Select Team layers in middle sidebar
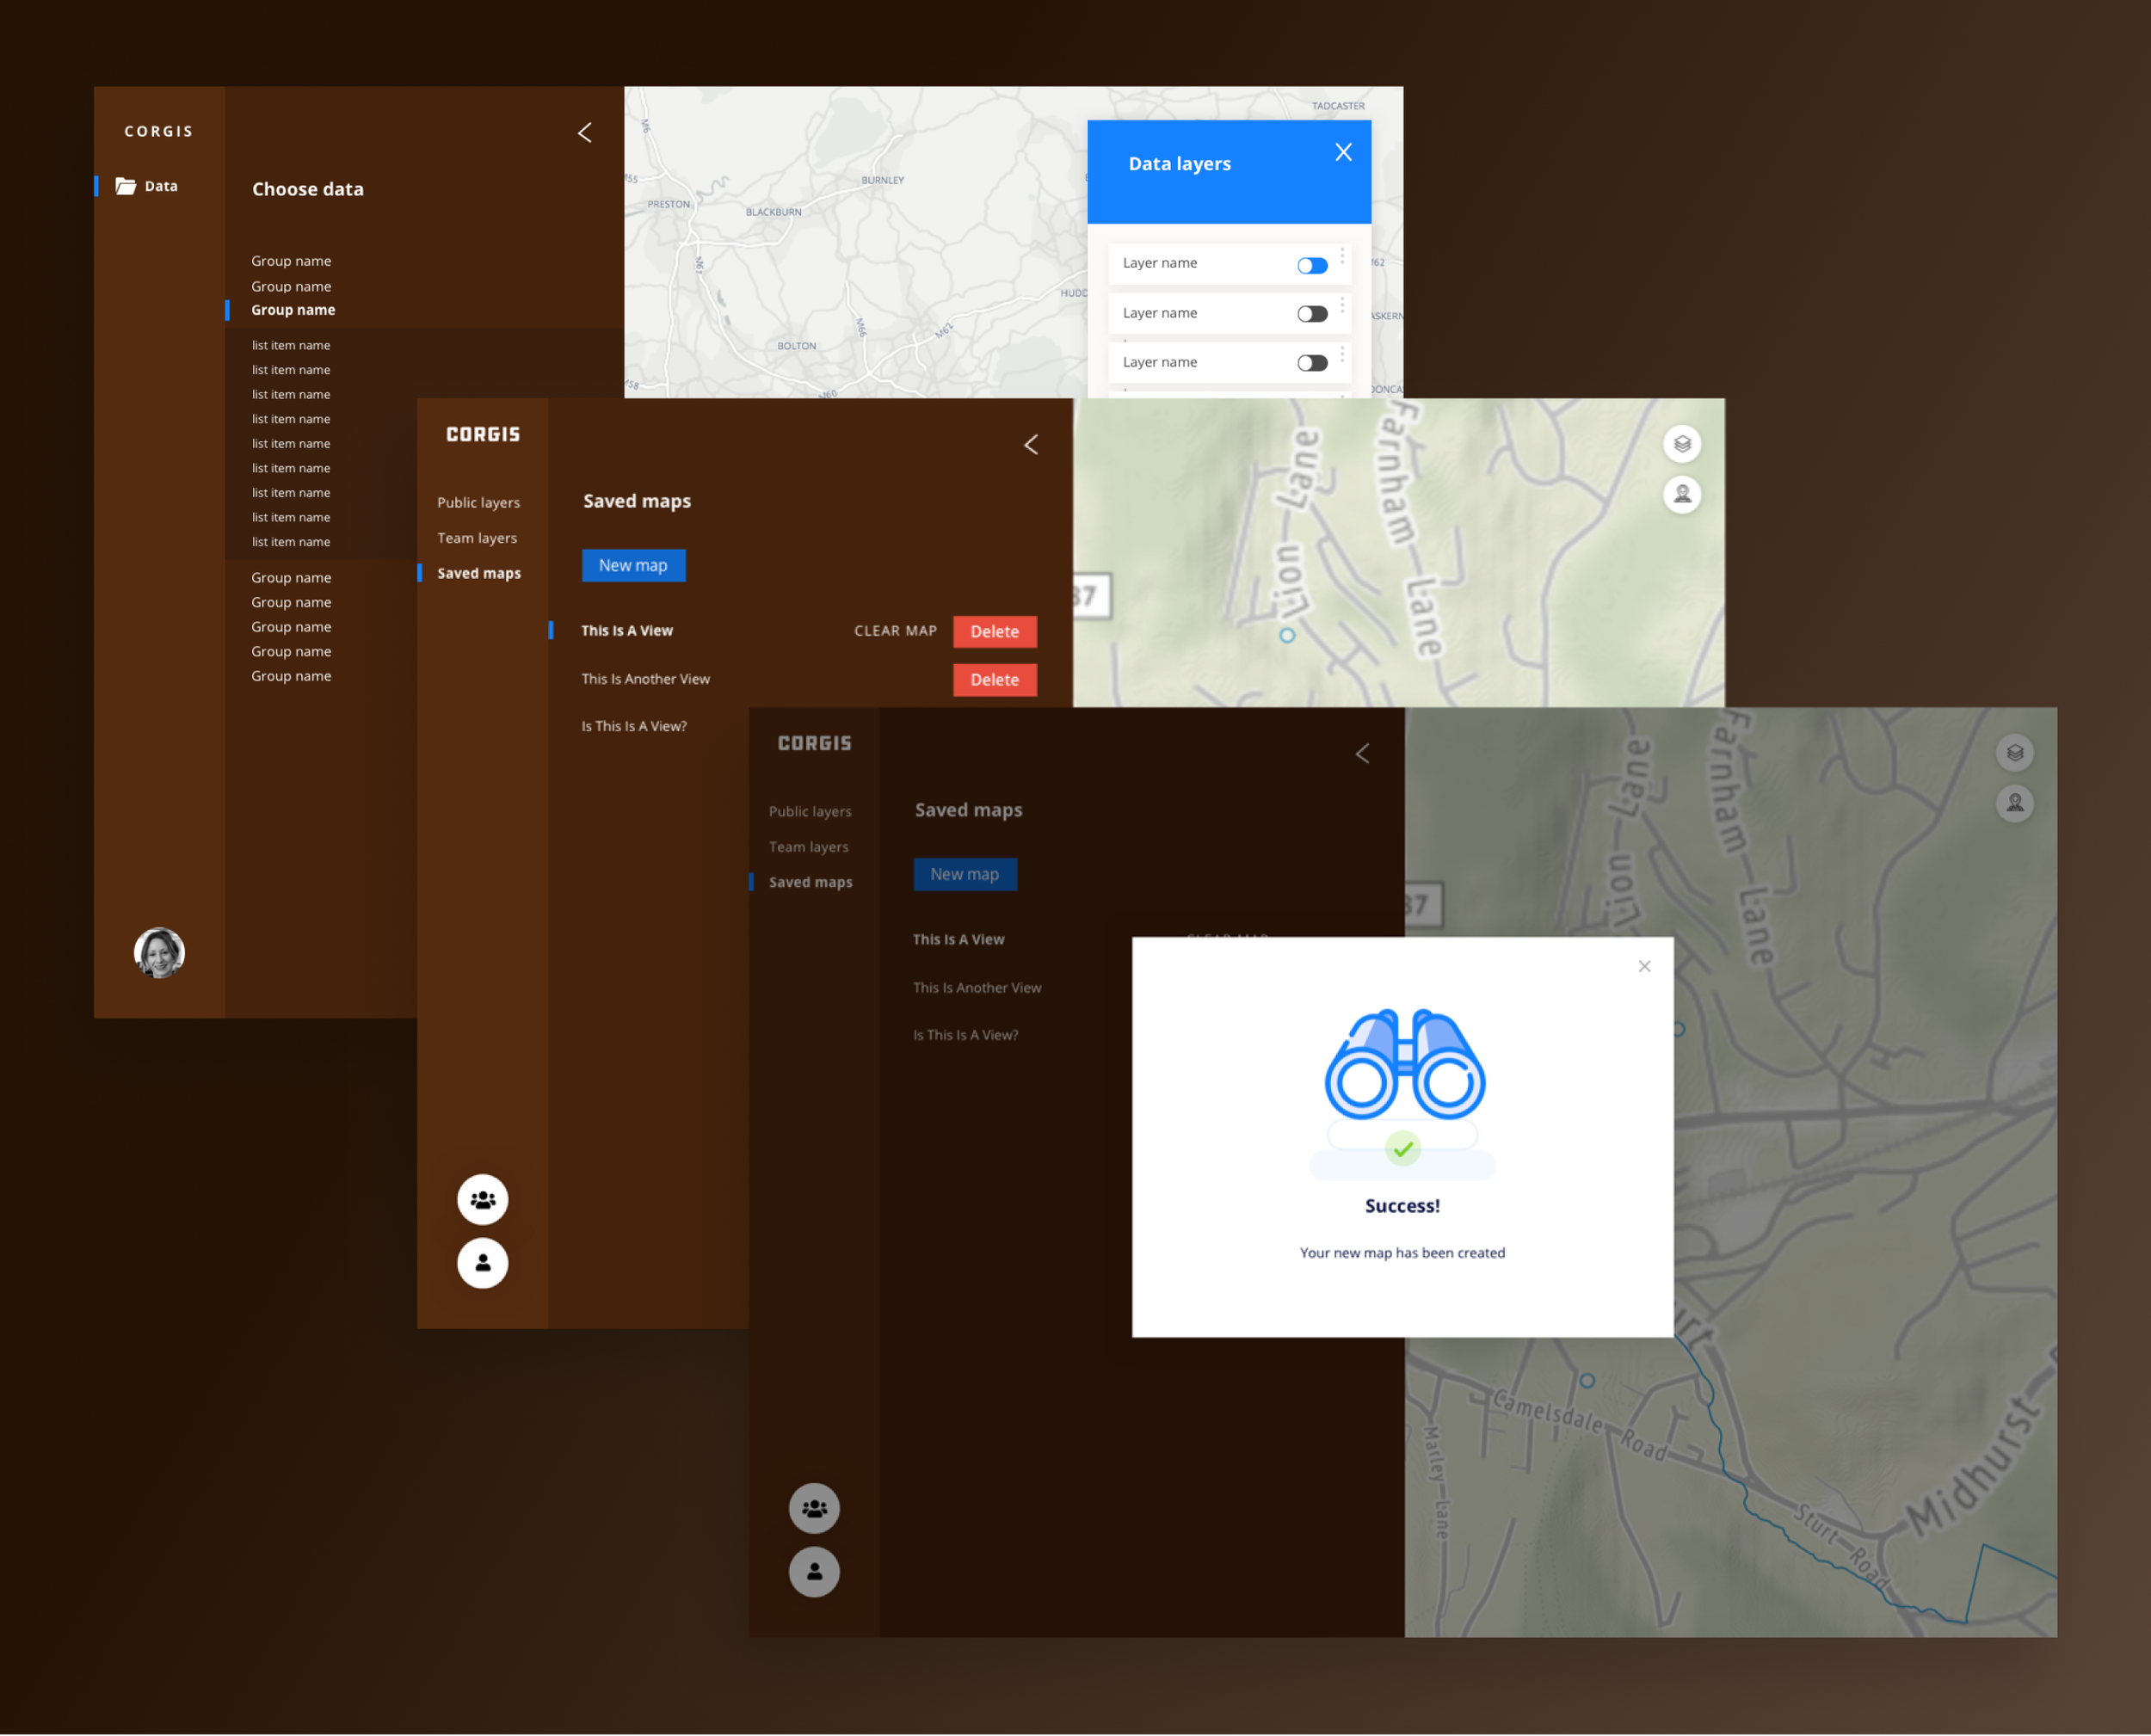 477,538
